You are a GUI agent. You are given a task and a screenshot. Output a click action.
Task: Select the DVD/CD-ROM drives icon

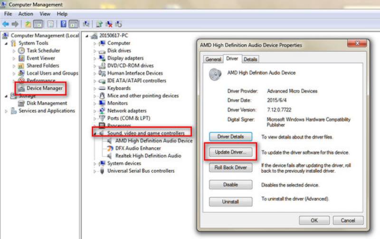[x=102, y=65]
